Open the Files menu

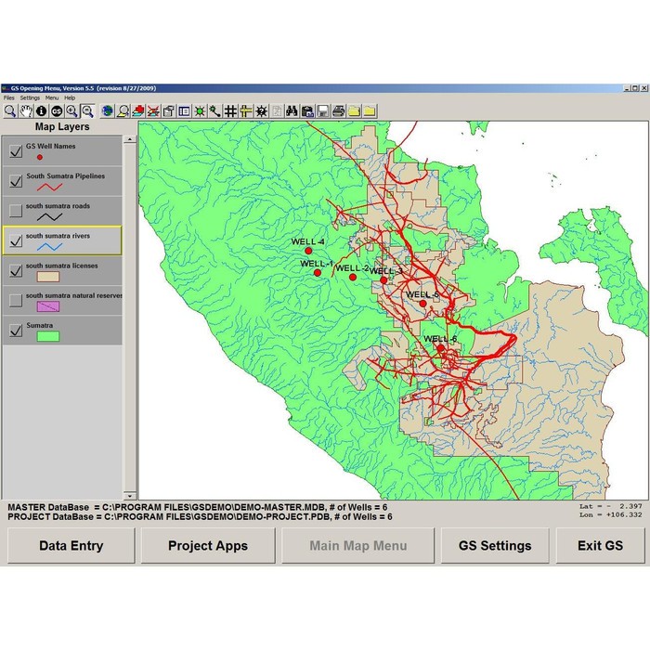click(8, 97)
